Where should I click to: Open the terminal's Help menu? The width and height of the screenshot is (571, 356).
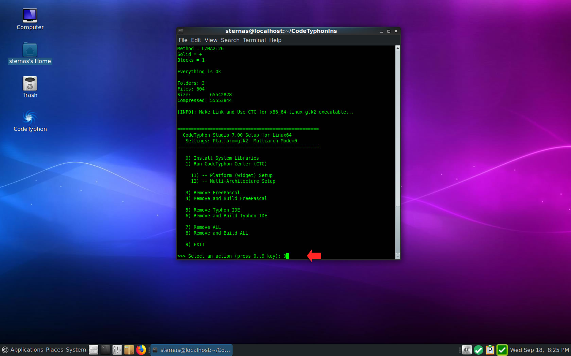pos(275,40)
